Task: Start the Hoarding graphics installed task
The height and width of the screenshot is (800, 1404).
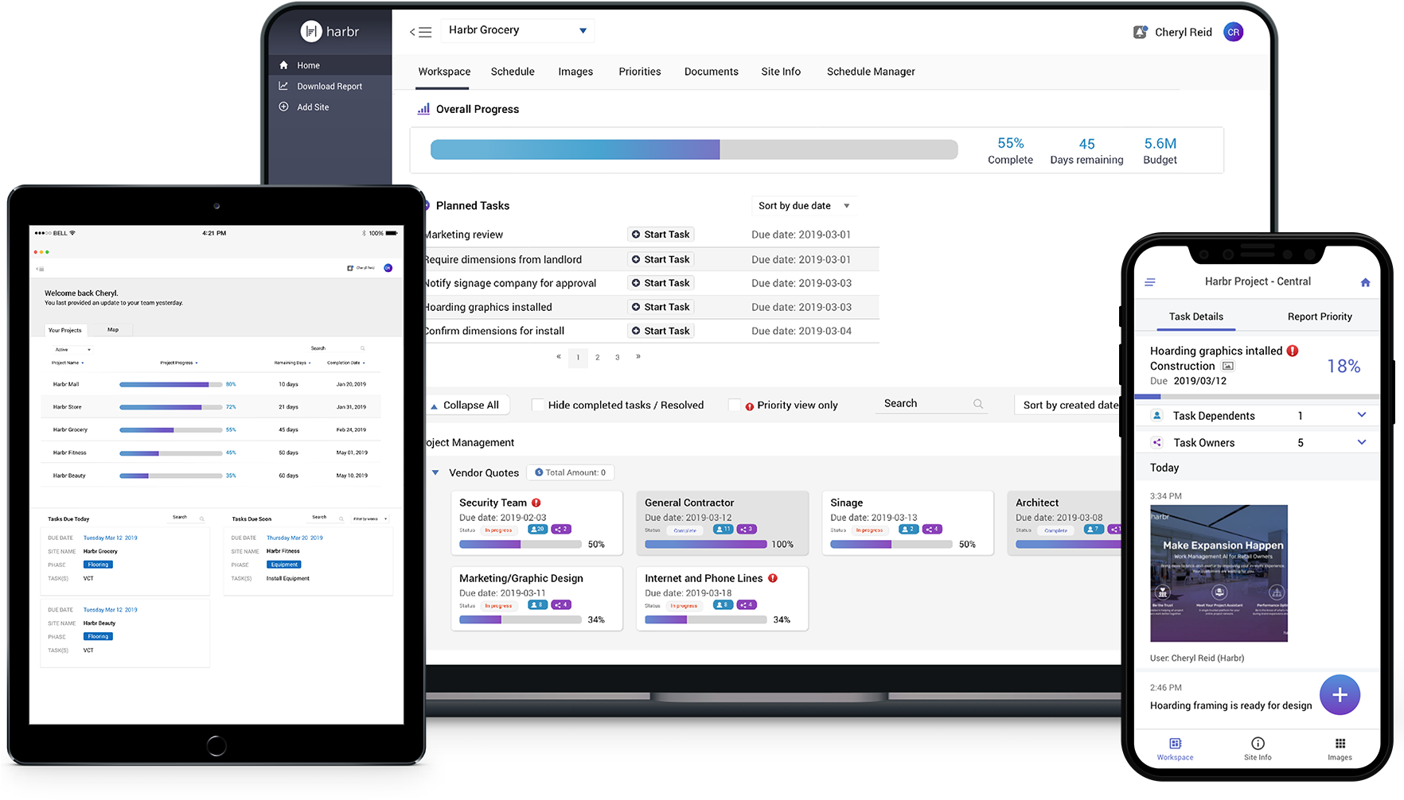Action: pos(661,307)
